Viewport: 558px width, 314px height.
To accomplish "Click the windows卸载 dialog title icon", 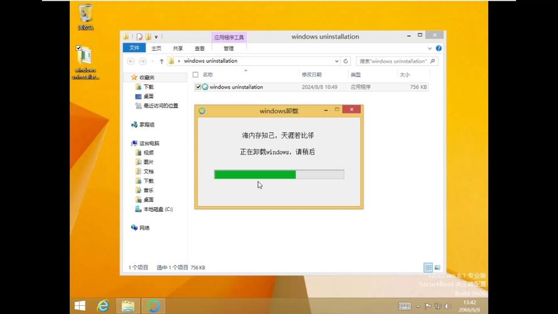I will click(x=201, y=111).
